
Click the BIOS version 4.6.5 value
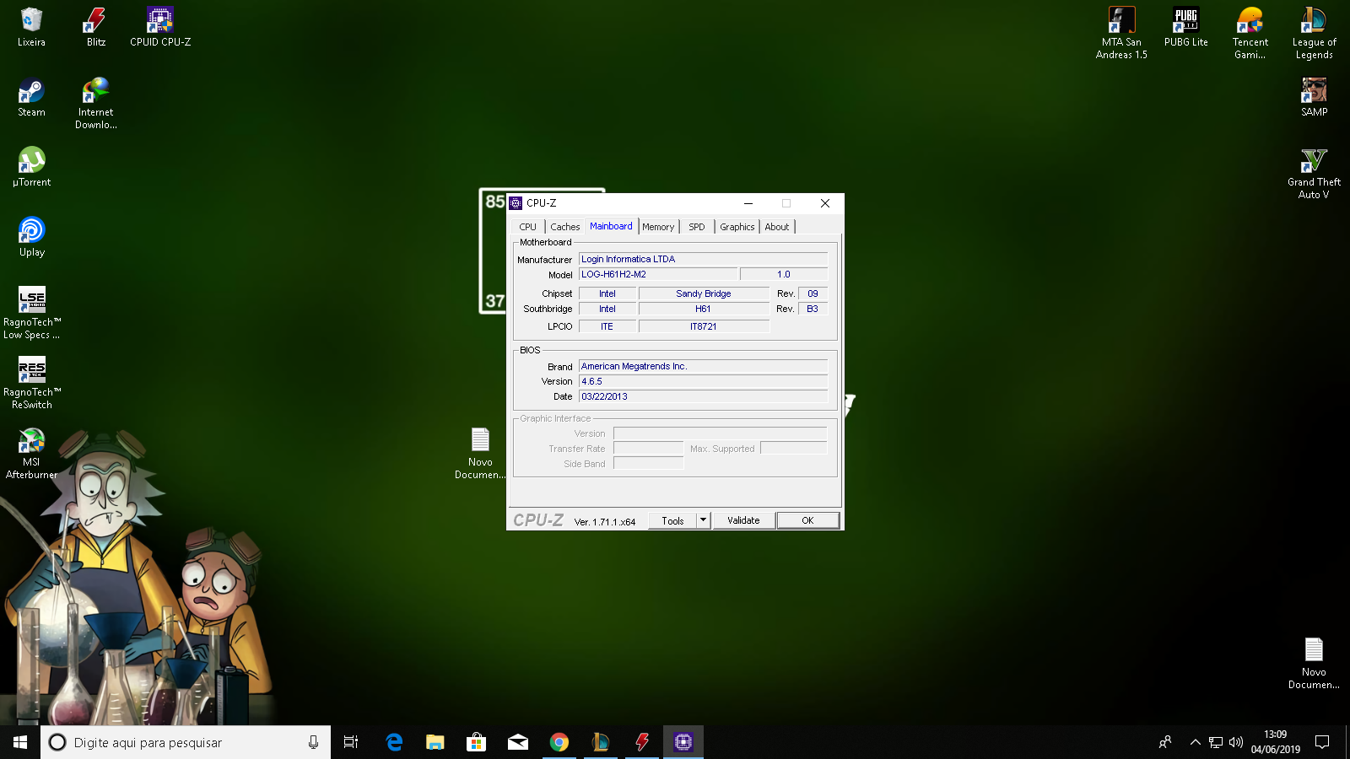tap(703, 381)
